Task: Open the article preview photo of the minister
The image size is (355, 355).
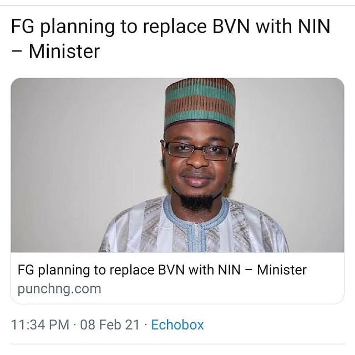Action: [x=177, y=165]
